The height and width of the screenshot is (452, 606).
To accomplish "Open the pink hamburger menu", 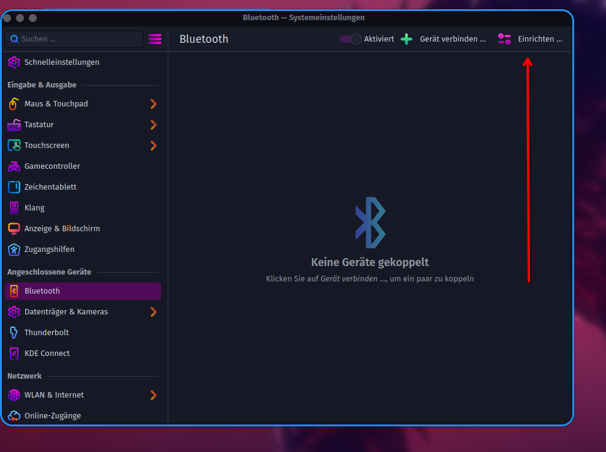I will pyautogui.click(x=155, y=39).
